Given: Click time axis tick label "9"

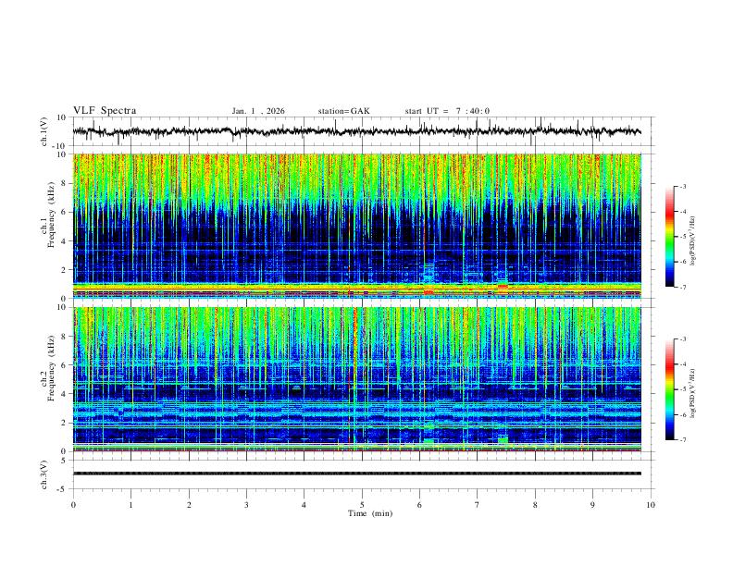Looking at the screenshot, I should point(592,505).
